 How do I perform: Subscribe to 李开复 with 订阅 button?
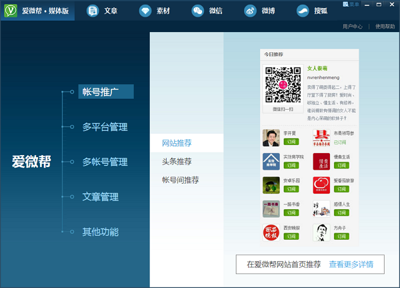[291, 142]
